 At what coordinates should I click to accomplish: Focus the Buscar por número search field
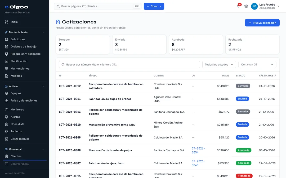(129, 65)
